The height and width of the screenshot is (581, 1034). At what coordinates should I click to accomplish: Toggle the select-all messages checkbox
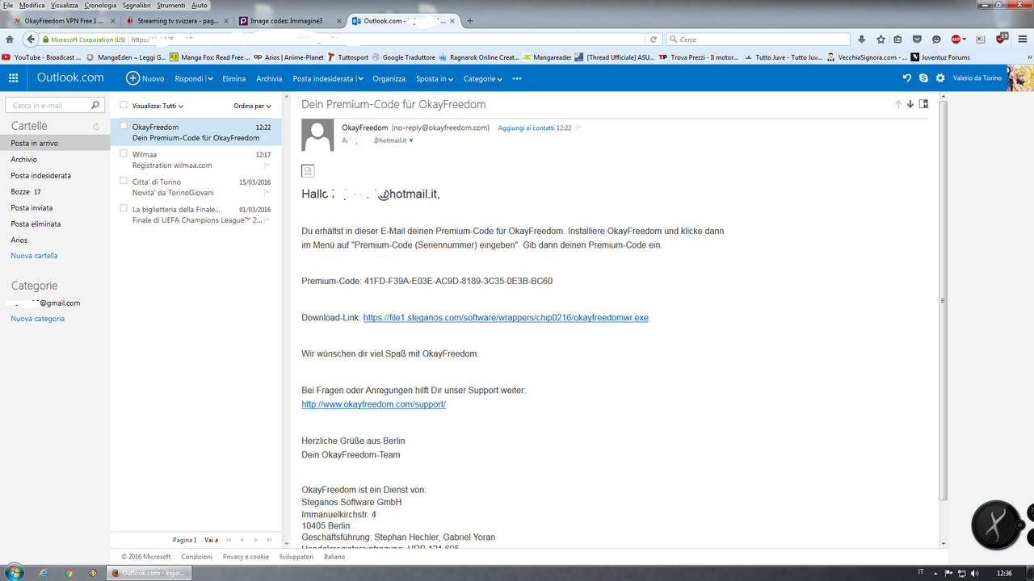click(124, 105)
